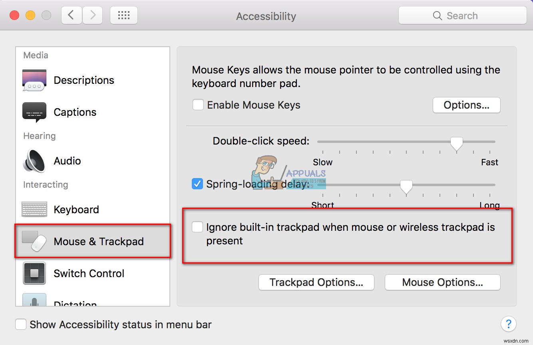The width and height of the screenshot is (533, 345).
Task: Open the Captions settings icon
Action: (x=34, y=112)
